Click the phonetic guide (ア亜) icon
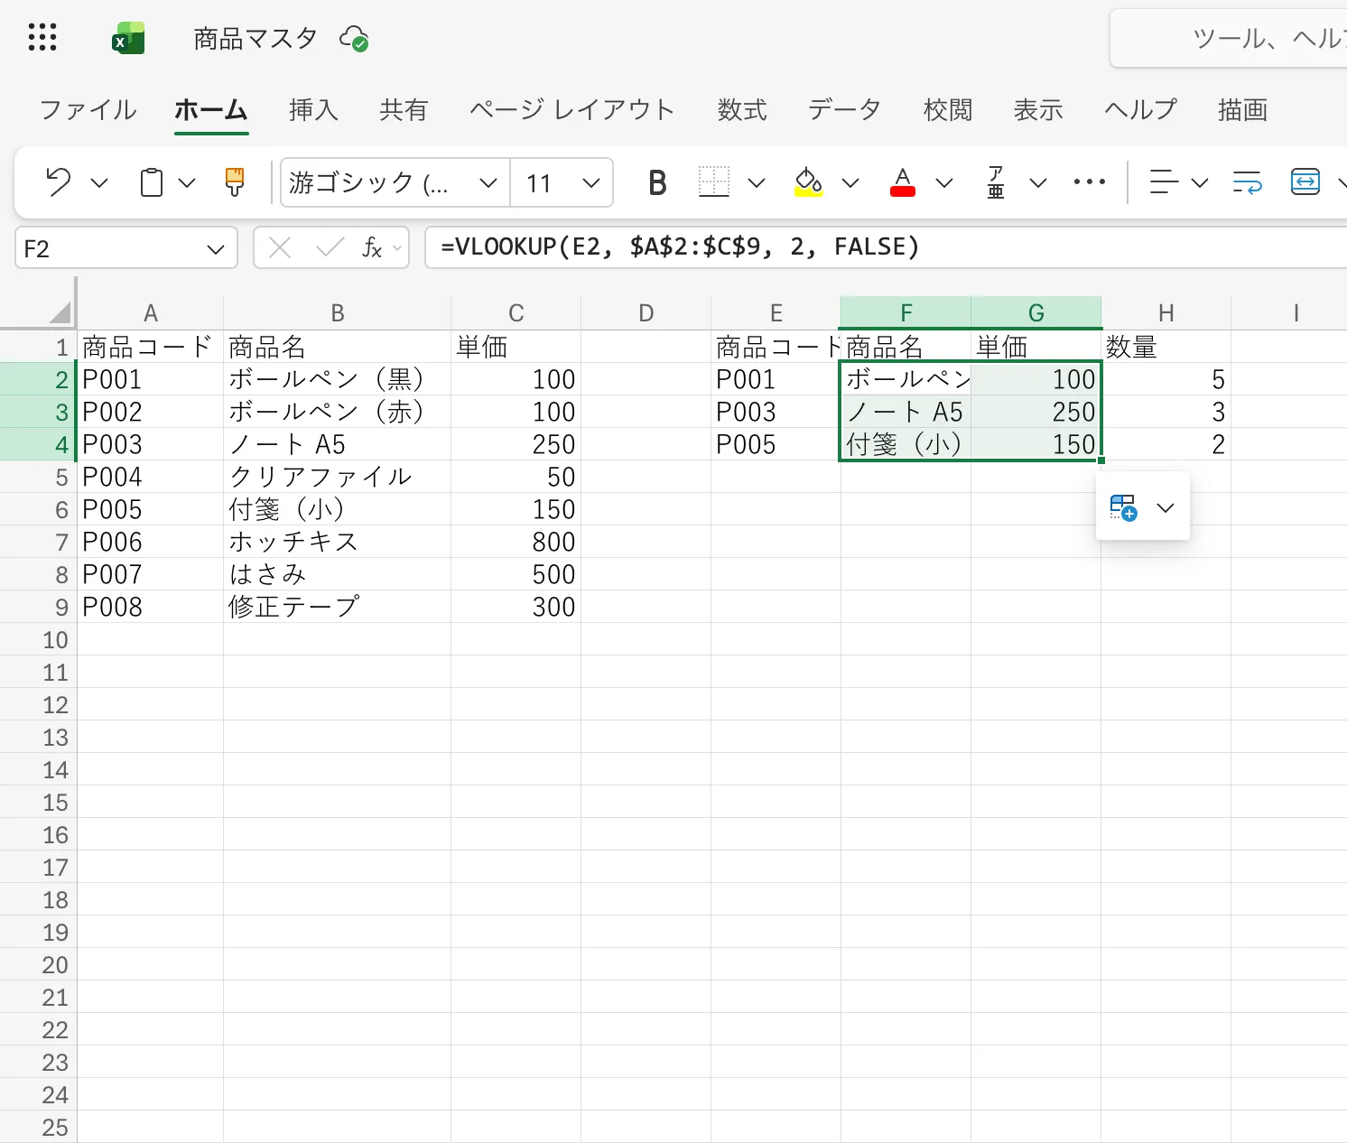This screenshot has width=1347, height=1143. point(996,182)
